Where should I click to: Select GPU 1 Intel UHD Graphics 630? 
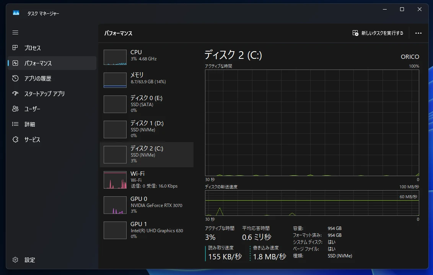[x=147, y=230]
